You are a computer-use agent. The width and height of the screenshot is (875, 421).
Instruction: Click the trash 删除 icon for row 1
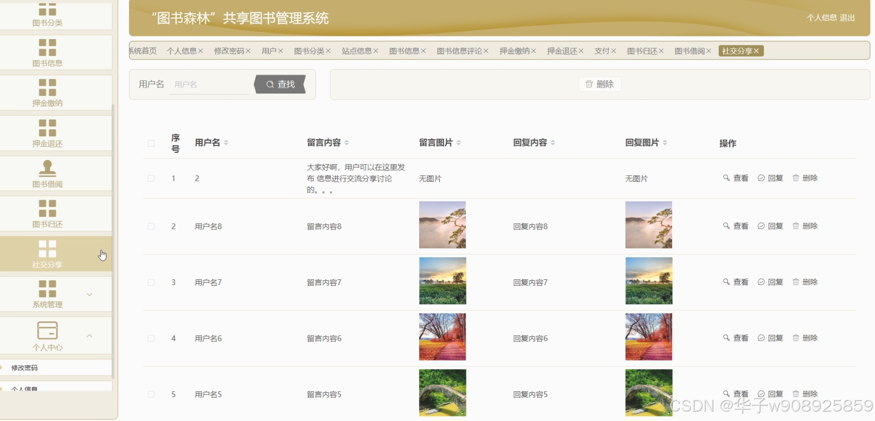(796, 178)
